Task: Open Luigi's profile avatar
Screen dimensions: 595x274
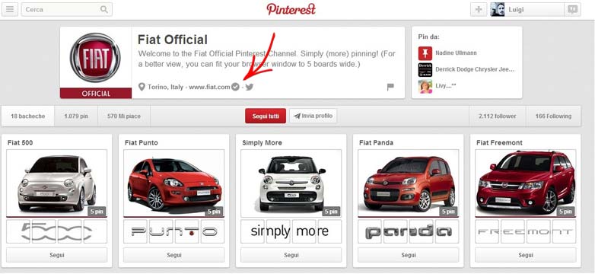Action: (497, 9)
